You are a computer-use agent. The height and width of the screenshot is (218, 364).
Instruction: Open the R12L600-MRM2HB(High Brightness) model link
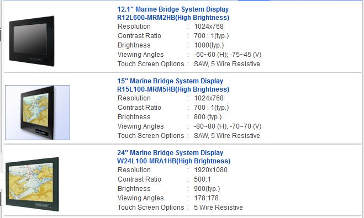(173, 18)
